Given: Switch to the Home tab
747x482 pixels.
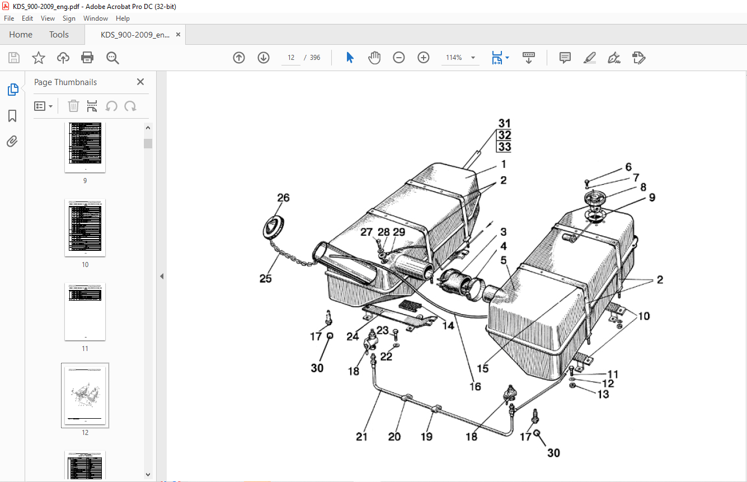Looking at the screenshot, I should [21, 35].
